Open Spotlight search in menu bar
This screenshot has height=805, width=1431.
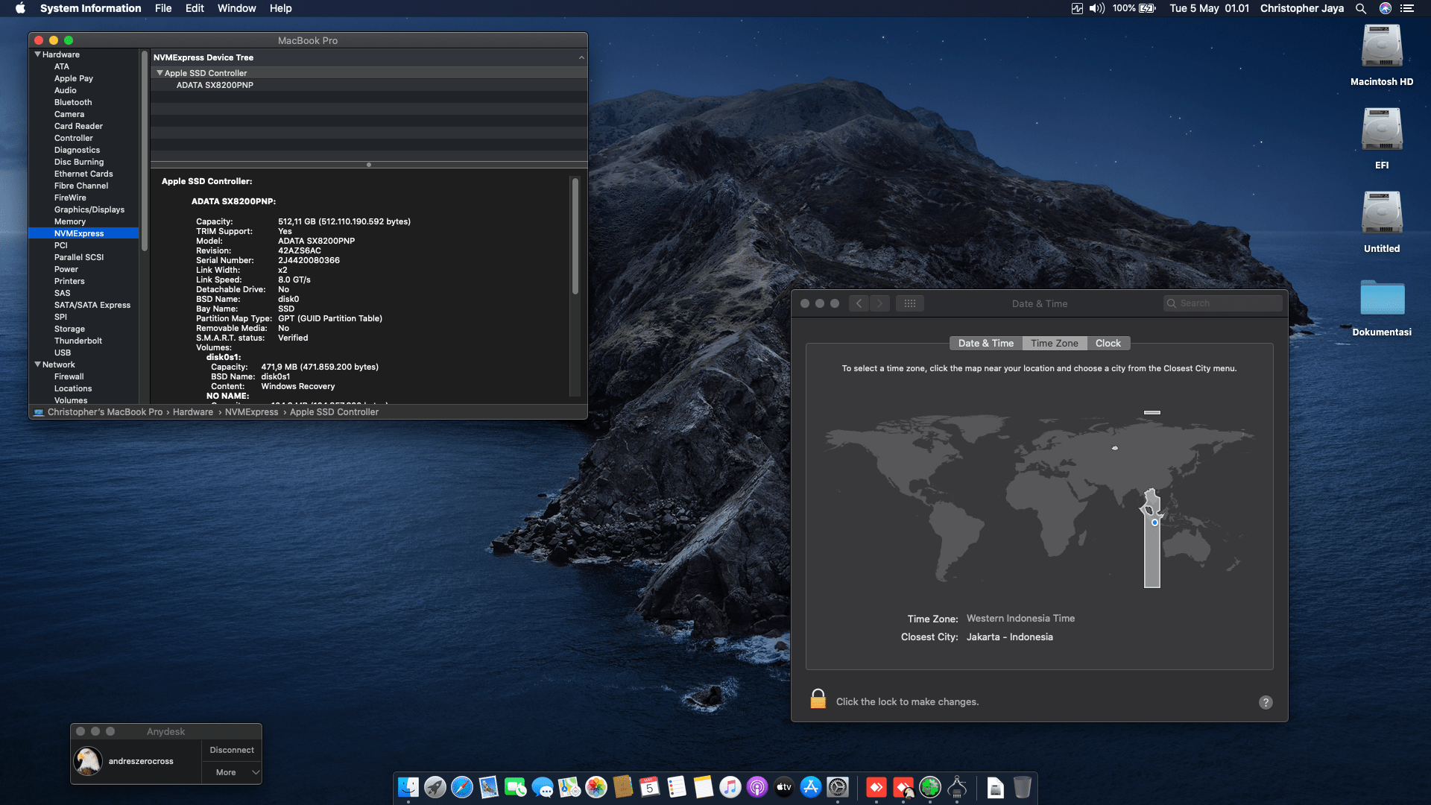click(x=1361, y=8)
